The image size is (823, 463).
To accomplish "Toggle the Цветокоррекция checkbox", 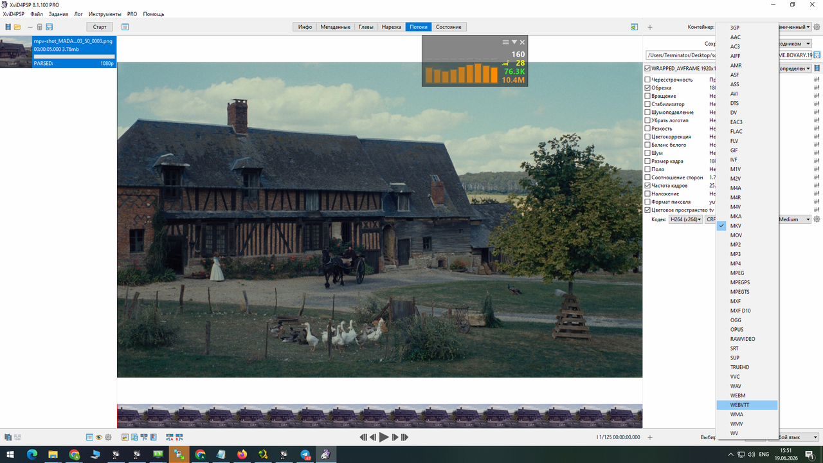I will coord(647,137).
